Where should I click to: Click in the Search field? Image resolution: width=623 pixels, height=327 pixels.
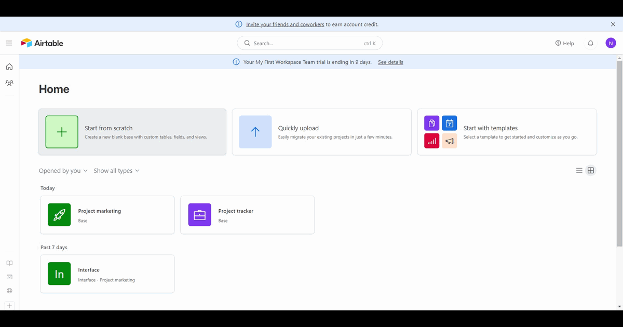(310, 43)
